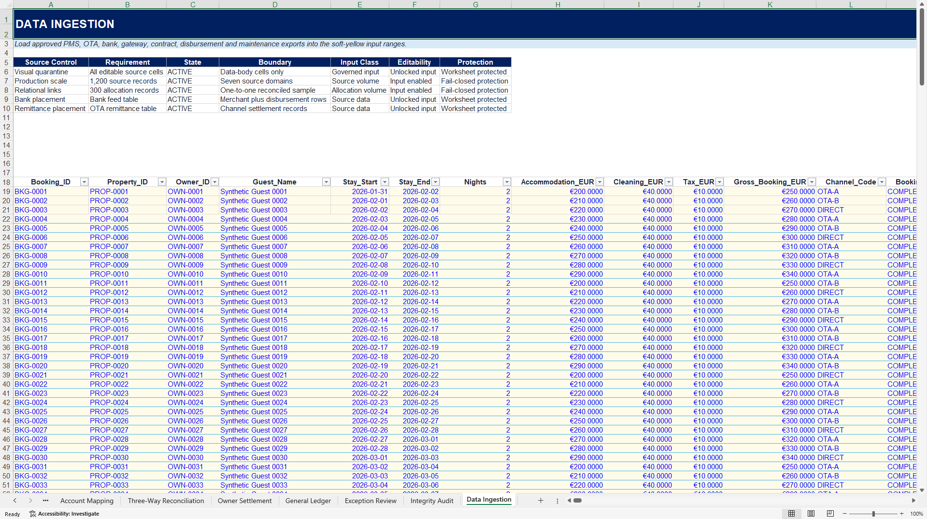Switch to the Three-Way Reconciliation sheet
The width and height of the screenshot is (927, 519).
point(166,501)
